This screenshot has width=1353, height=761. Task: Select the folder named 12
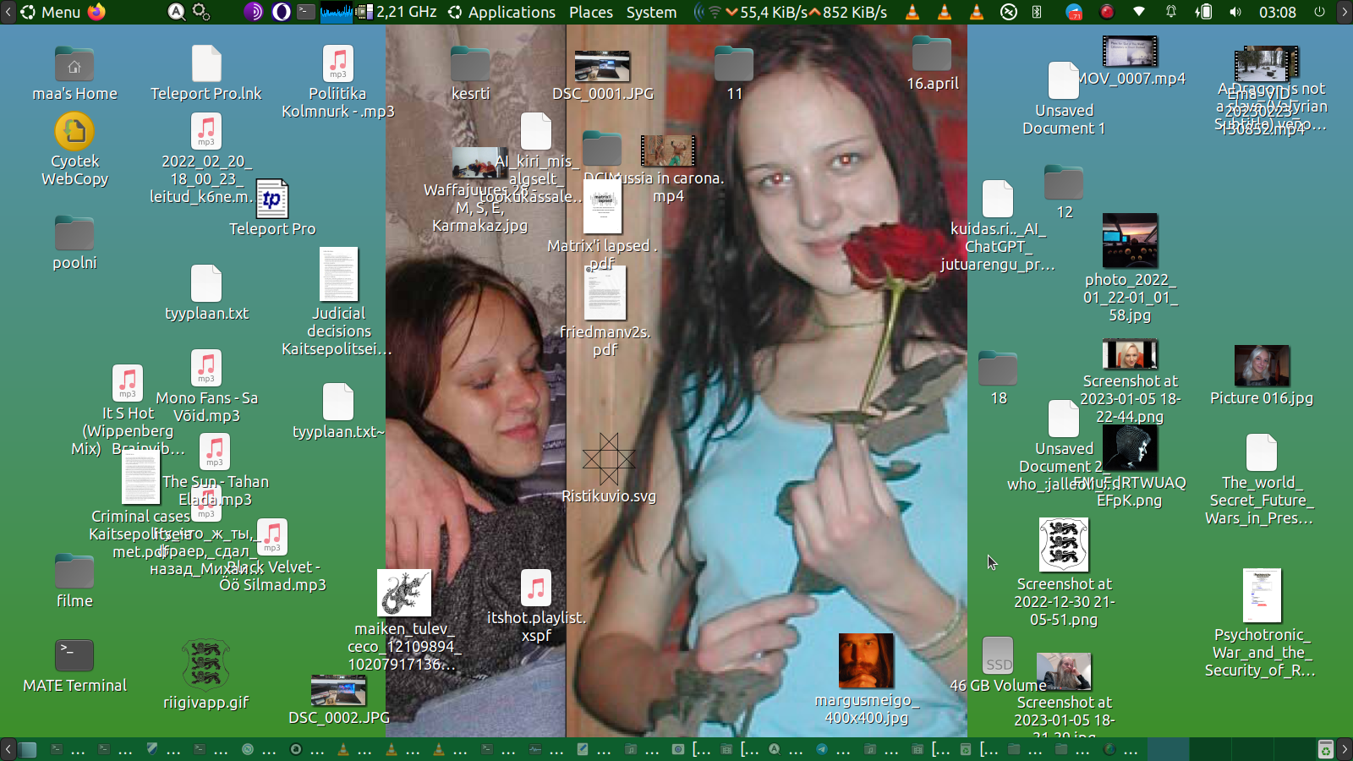tap(1064, 193)
